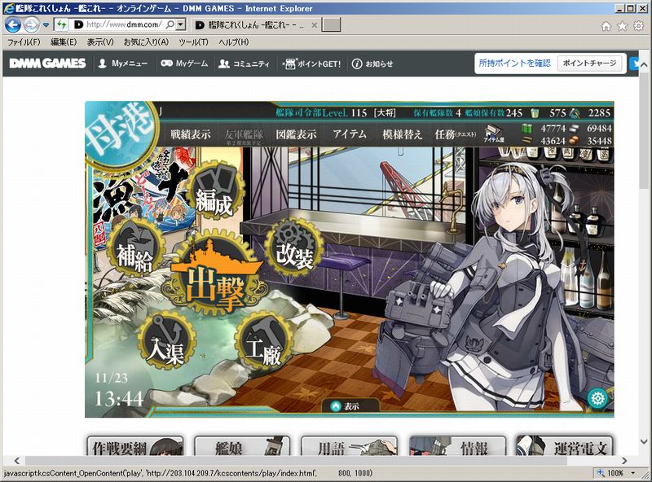Click the bauxite resource icon beside 35448
This screenshot has height=482, width=652.
pos(575,140)
